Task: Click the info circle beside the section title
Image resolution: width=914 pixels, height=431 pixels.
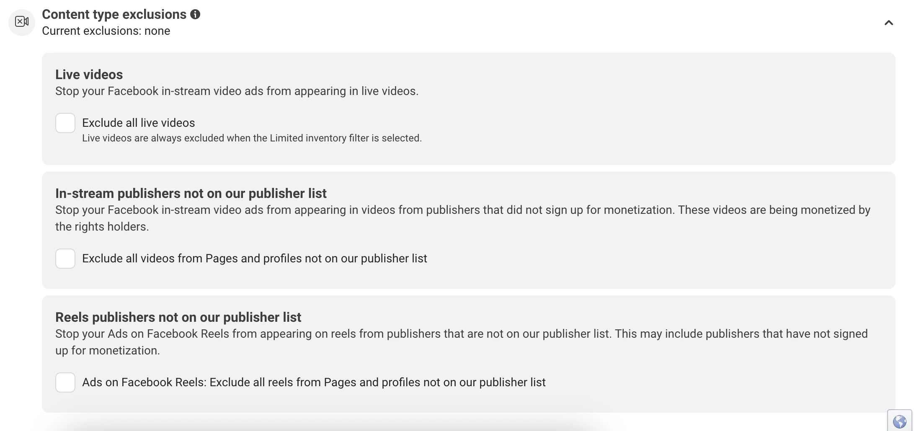Action: coord(195,14)
